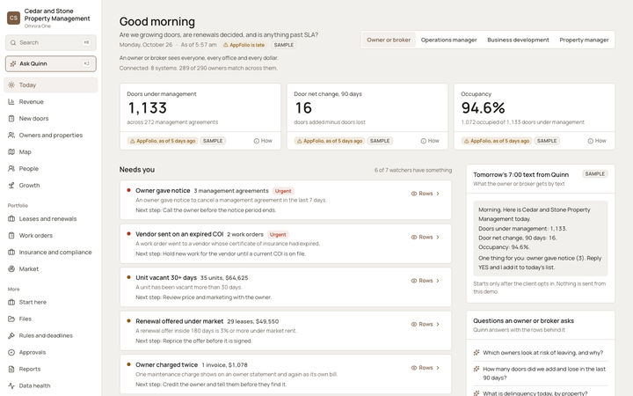Ask 'Which owners look at risk of leaving'
Image resolution: width=633 pixels, height=396 pixels.
tap(541, 353)
